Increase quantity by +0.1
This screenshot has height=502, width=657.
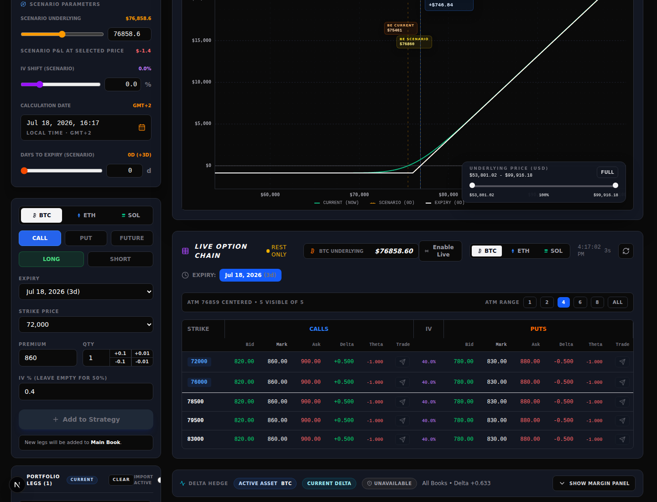coord(120,354)
